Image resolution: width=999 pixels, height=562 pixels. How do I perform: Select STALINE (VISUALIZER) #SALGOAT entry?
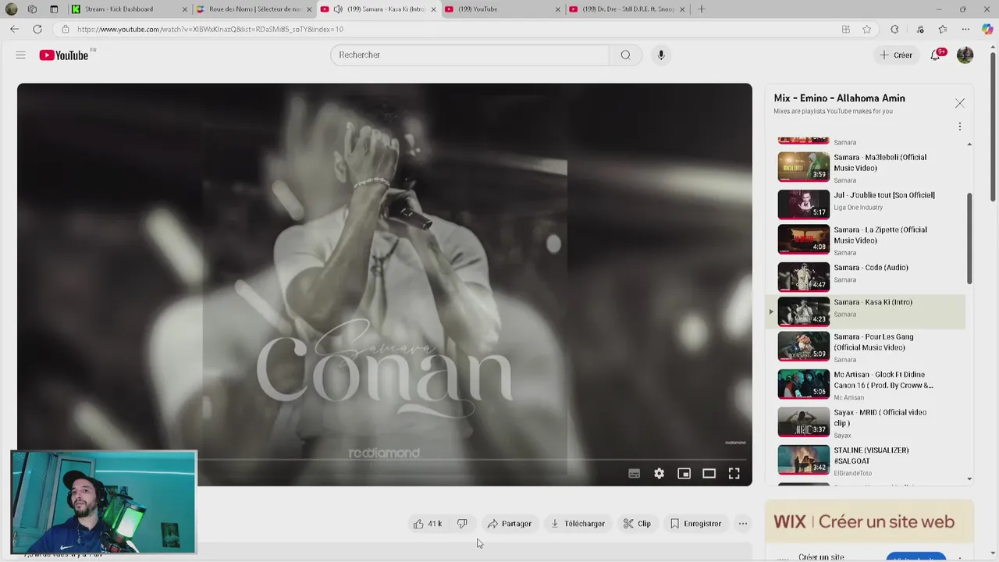[x=866, y=460]
